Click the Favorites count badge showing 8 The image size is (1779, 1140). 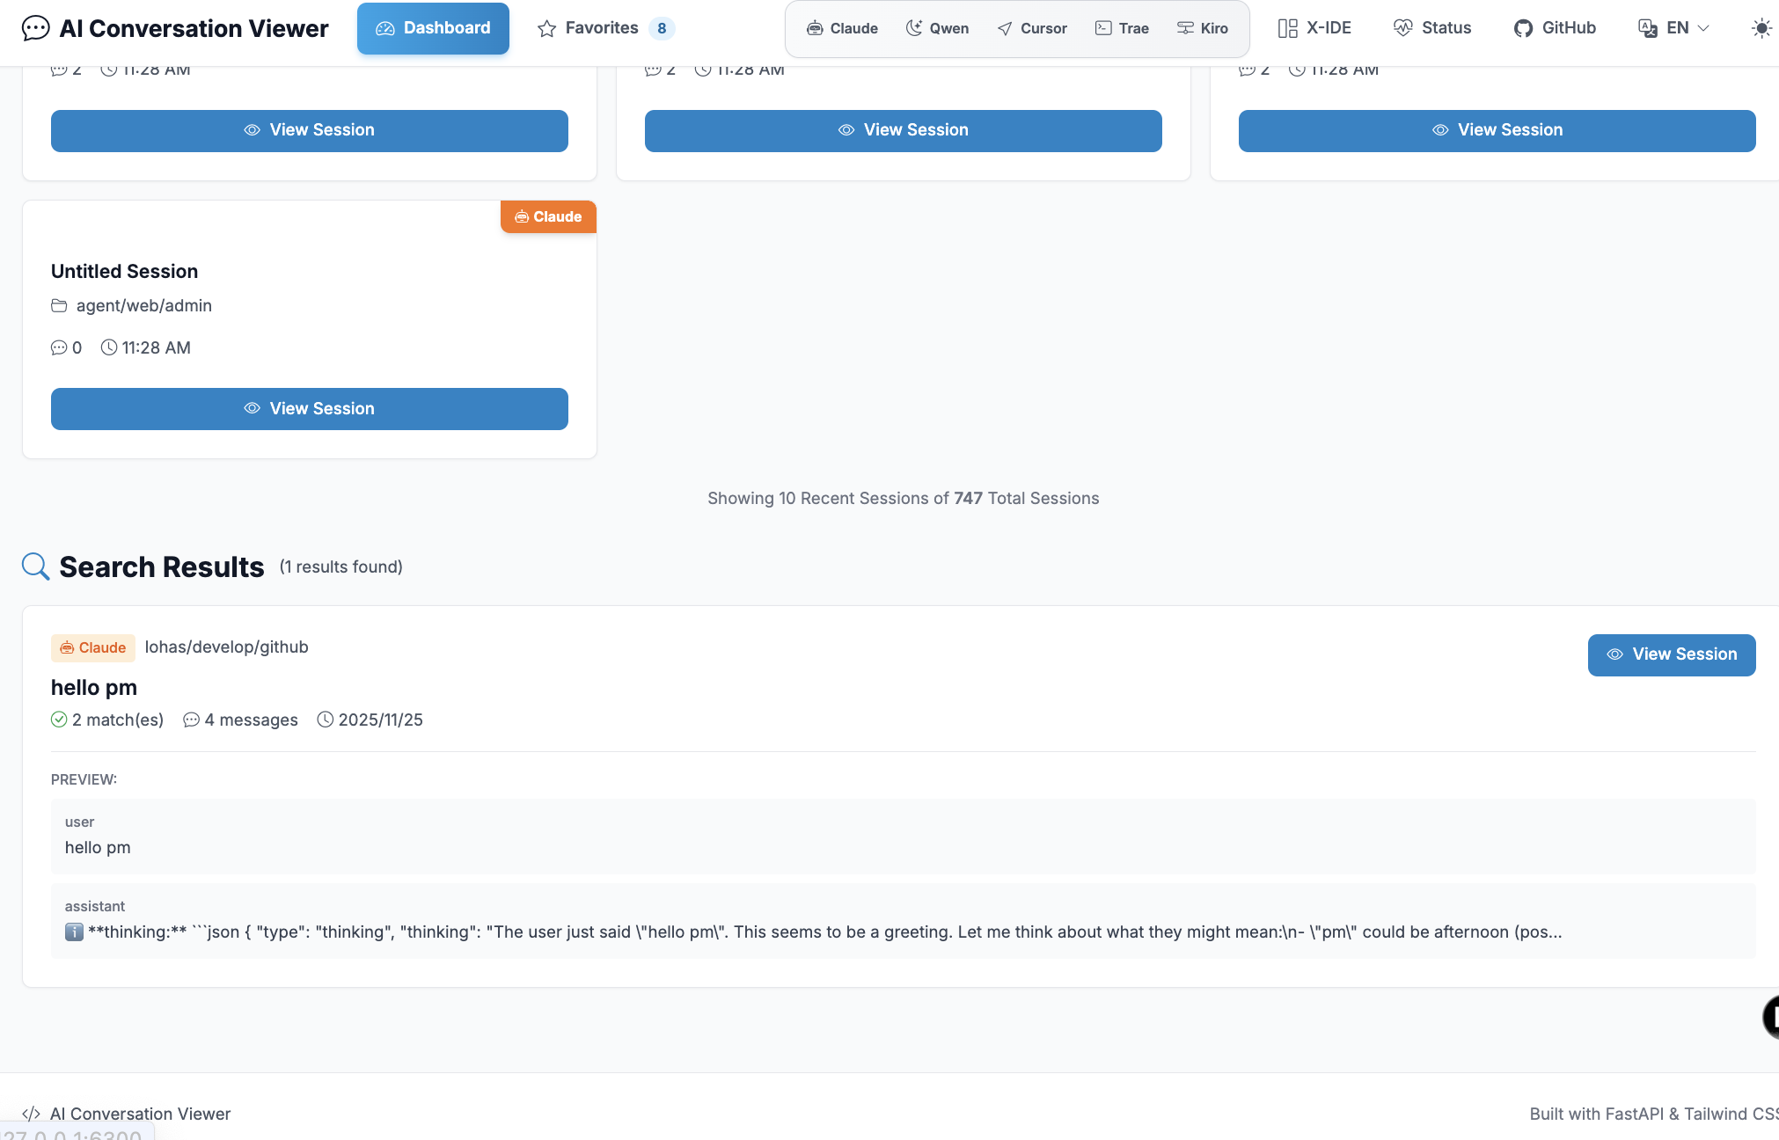(662, 28)
